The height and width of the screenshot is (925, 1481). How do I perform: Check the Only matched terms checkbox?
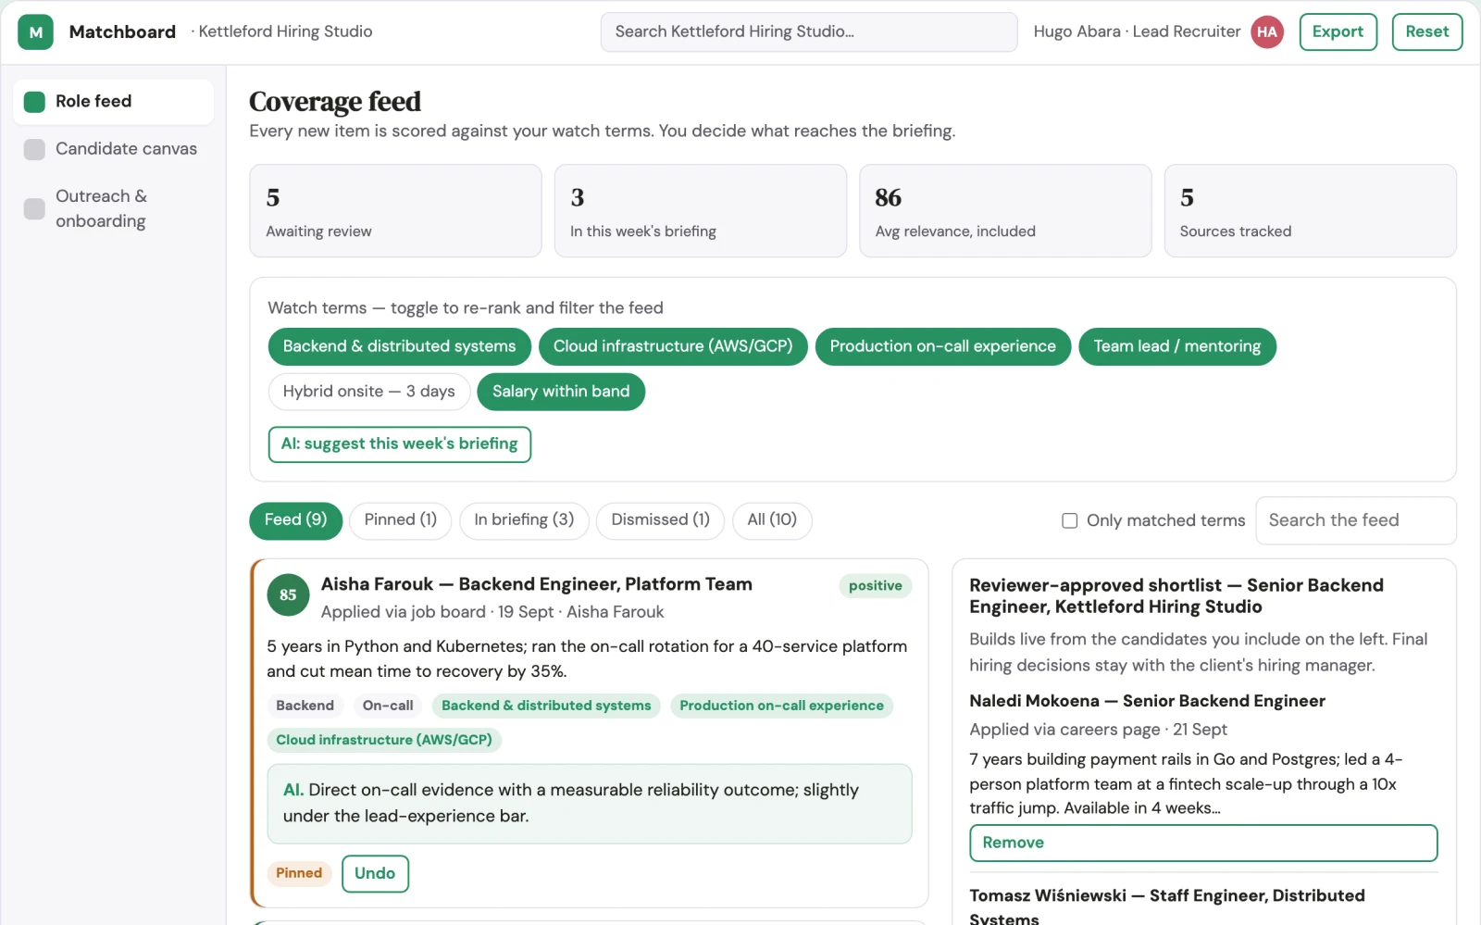click(1070, 520)
